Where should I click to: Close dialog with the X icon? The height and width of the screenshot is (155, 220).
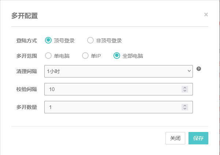coord(206,15)
